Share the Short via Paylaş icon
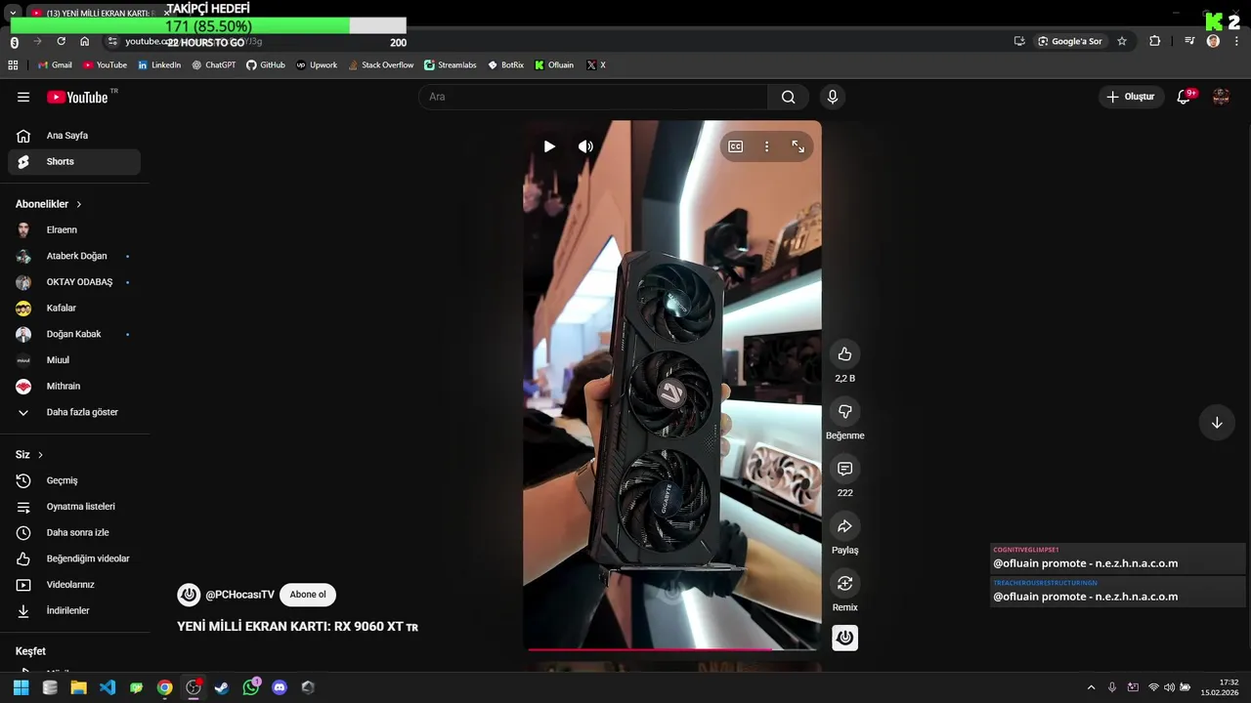The image size is (1251, 703). pos(845,526)
